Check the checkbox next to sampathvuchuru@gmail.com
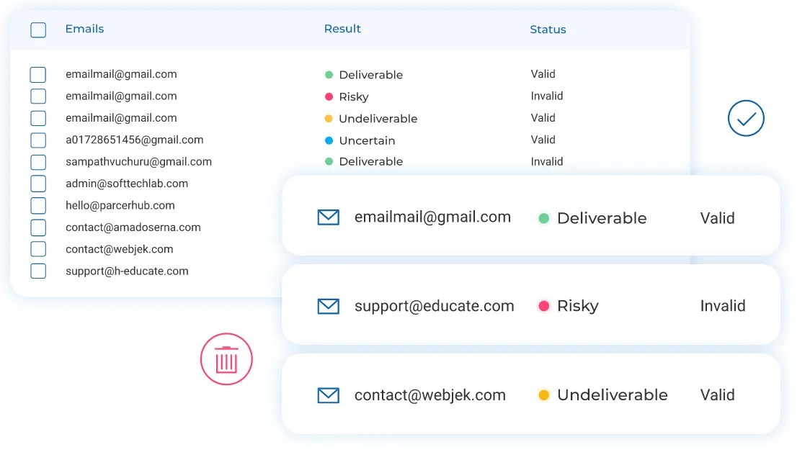Screen dimensions: 810x460 37,162
